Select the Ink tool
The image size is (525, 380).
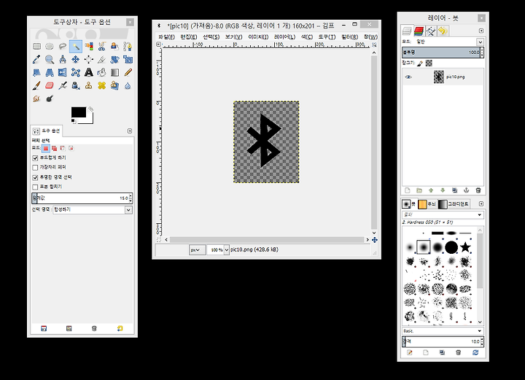[x=76, y=86]
